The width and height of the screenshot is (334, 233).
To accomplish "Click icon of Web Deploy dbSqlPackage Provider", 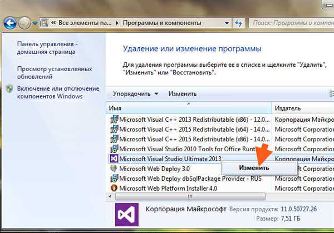I will click(x=114, y=179).
